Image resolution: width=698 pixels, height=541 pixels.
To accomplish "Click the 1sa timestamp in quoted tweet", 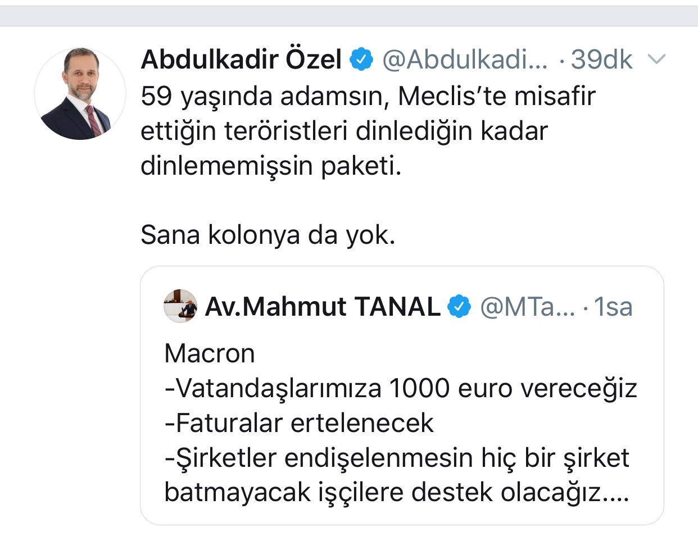I will point(613,307).
